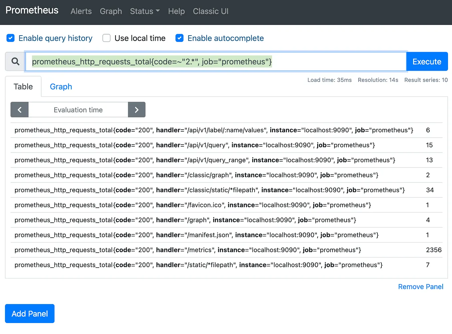452x334 pixels.
Task: Click the Add Panel button
Action: [30, 313]
